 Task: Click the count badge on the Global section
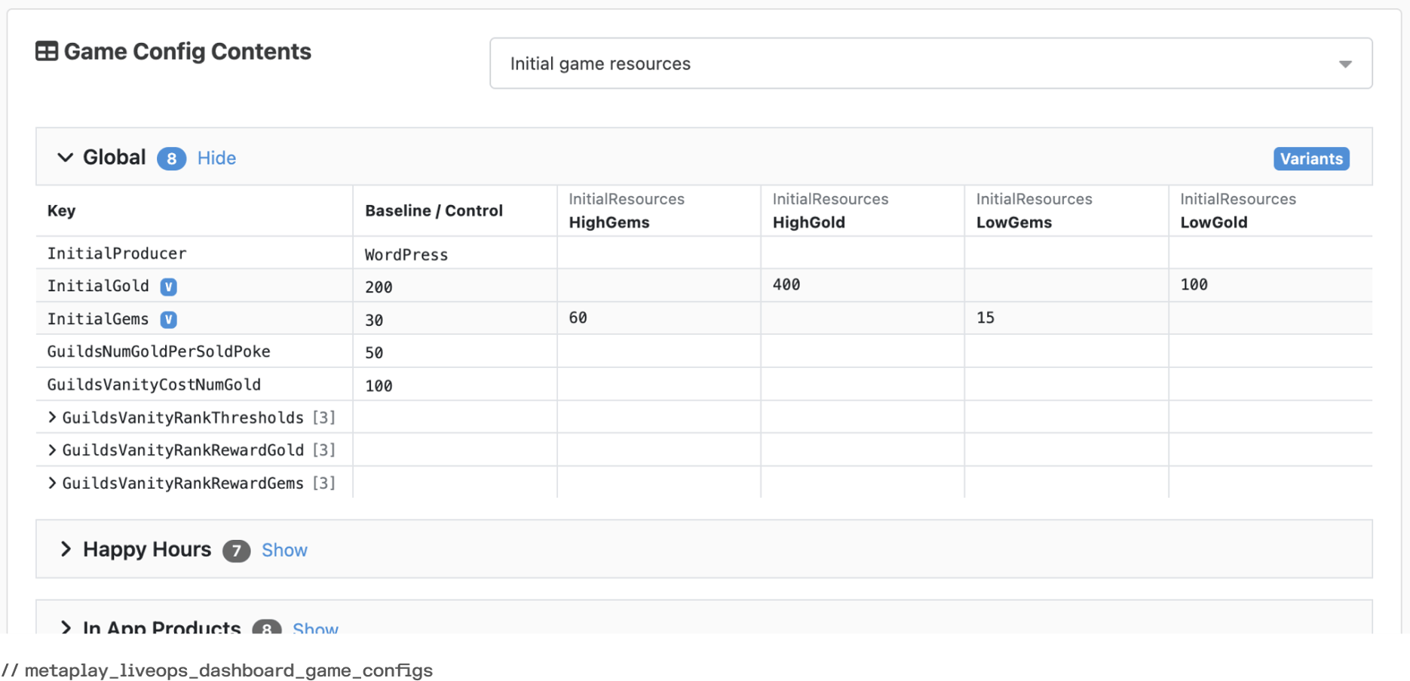(171, 158)
